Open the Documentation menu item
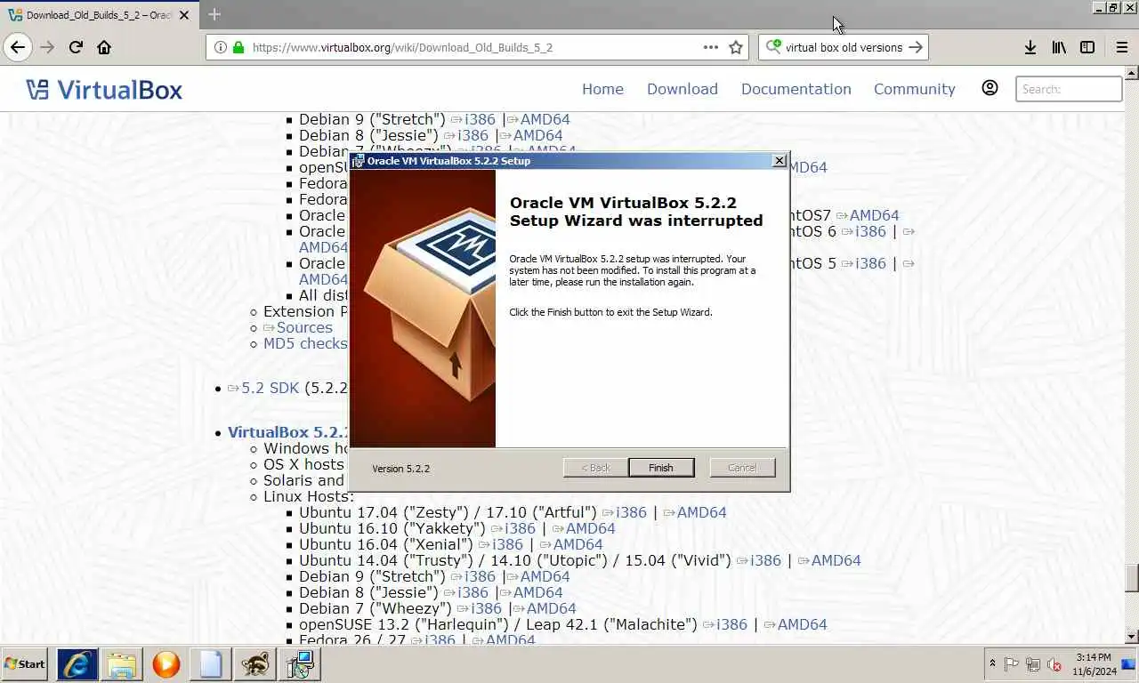1139x683 pixels. click(796, 89)
